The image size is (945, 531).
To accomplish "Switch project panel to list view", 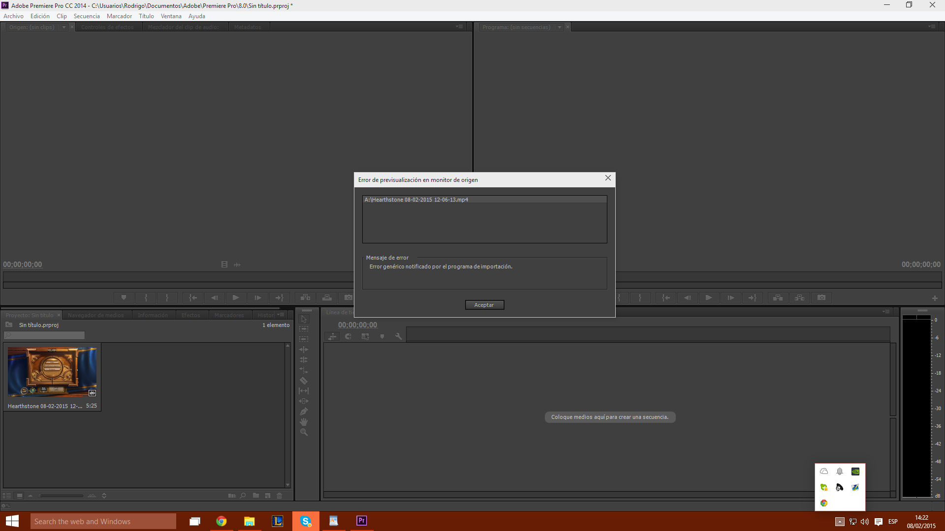I will coord(7,496).
